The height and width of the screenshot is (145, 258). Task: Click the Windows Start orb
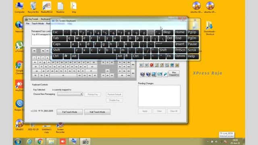(18, 141)
